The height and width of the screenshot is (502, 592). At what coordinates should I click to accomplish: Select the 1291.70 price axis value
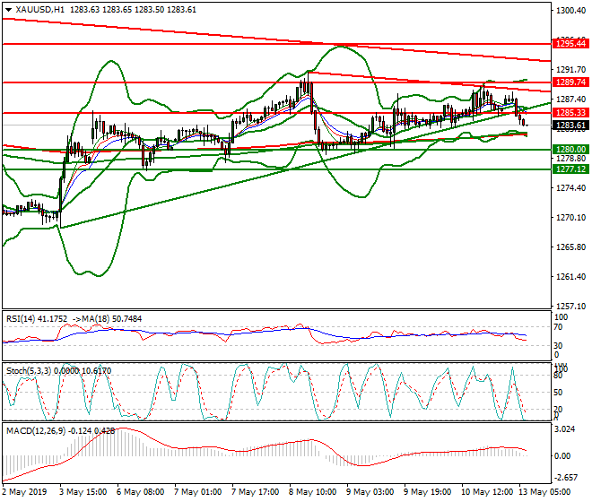pos(570,69)
